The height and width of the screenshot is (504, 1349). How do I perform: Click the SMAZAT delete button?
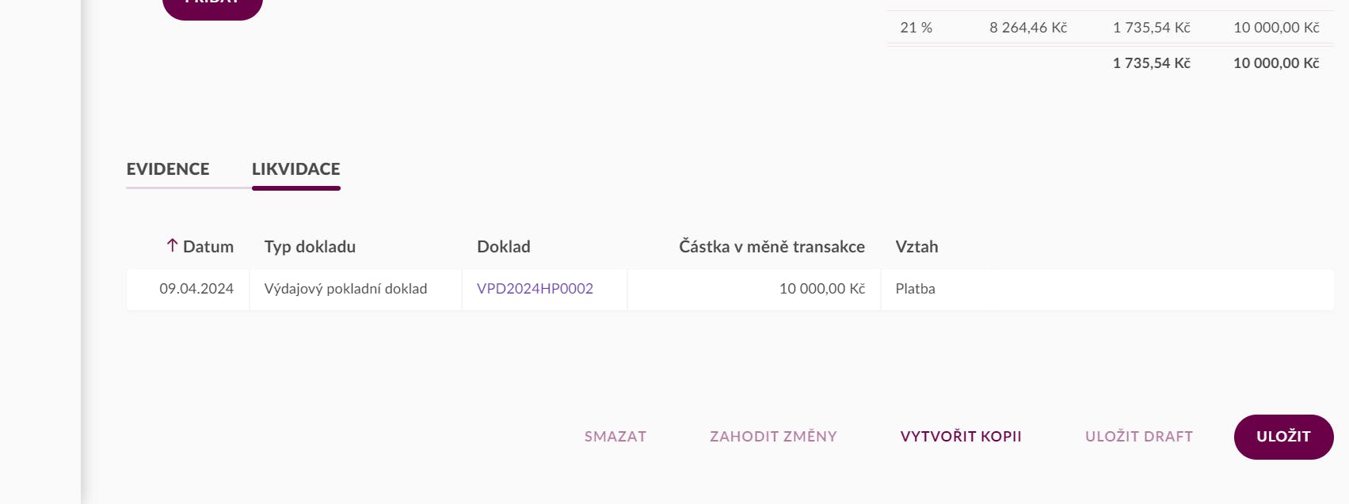615,437
